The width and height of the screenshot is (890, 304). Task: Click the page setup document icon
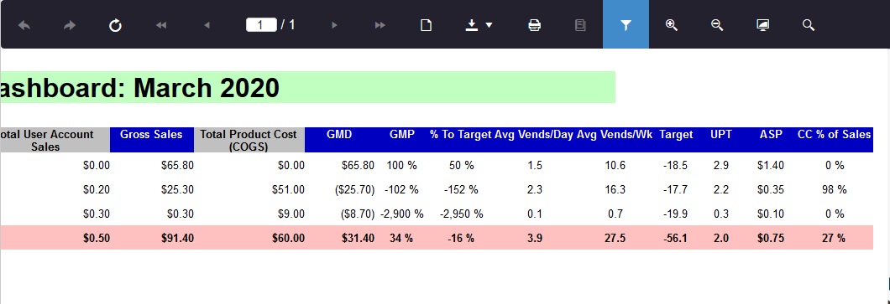[426, 25]
